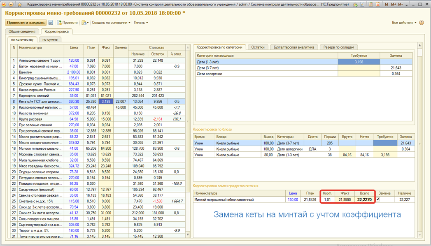The height and width of the screenshot is (246, 431).
Task: Click price 2 100,00 of Ванилин
Action: (74, 72)
